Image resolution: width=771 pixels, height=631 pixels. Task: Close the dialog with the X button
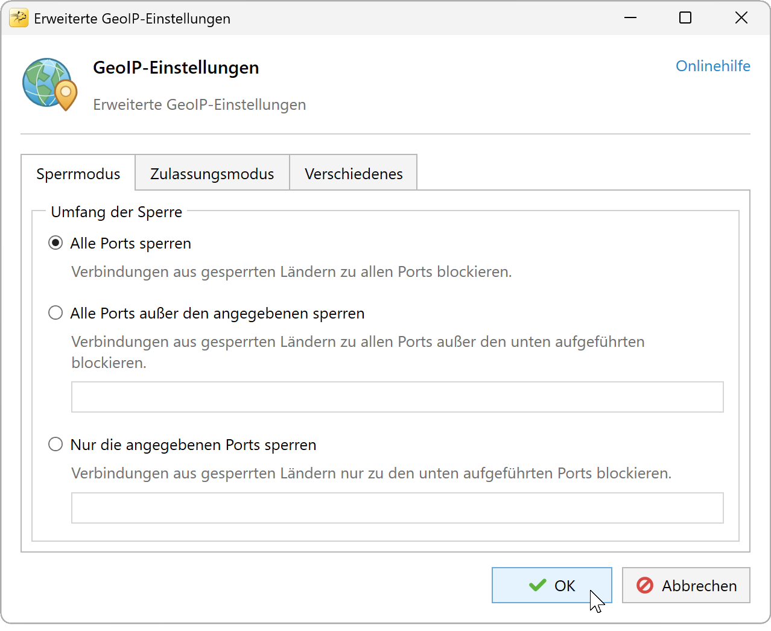click(x=741, y=18)
